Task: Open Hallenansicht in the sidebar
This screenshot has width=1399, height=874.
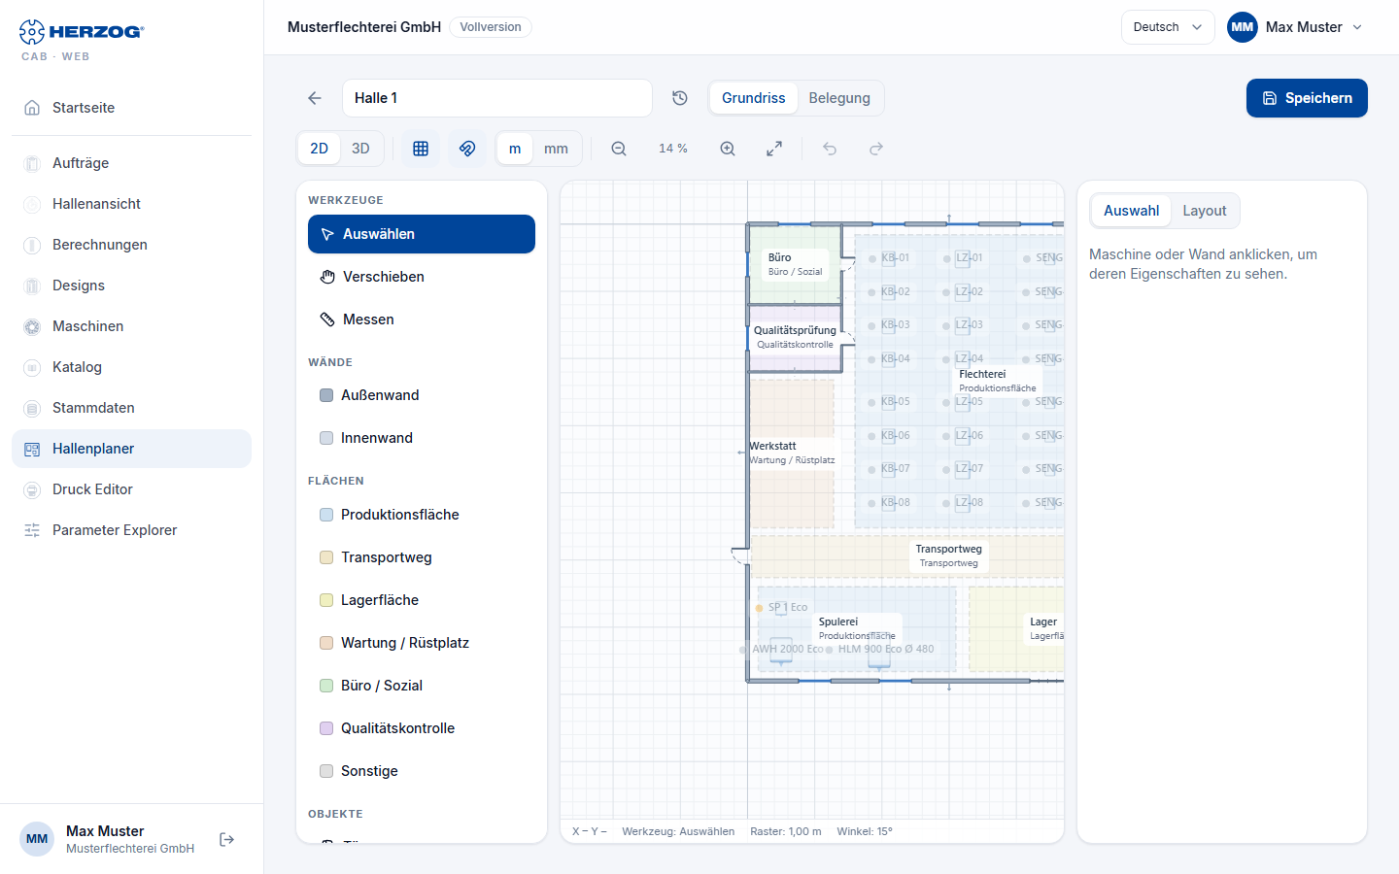Action: (x=131, y=204)
